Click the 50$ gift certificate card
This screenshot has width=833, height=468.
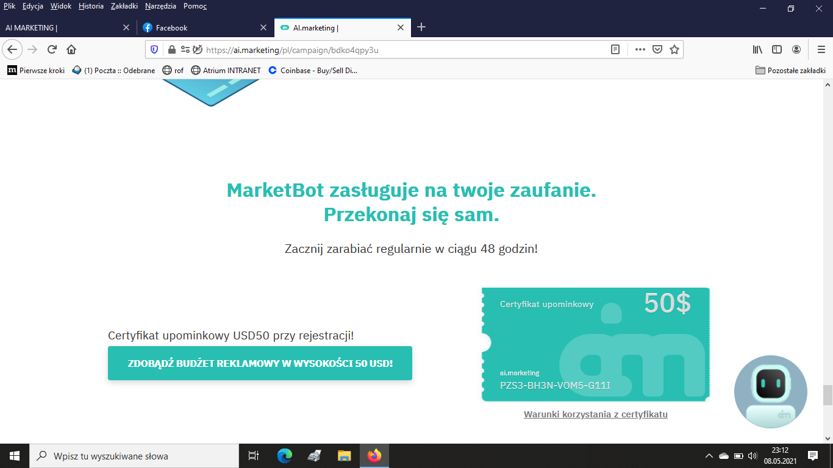pos(596,344)
